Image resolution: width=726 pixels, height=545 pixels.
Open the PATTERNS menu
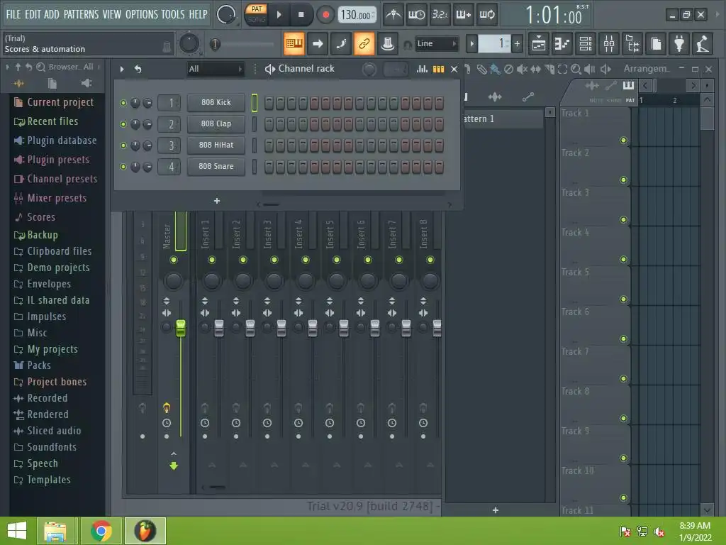point(81,14)
